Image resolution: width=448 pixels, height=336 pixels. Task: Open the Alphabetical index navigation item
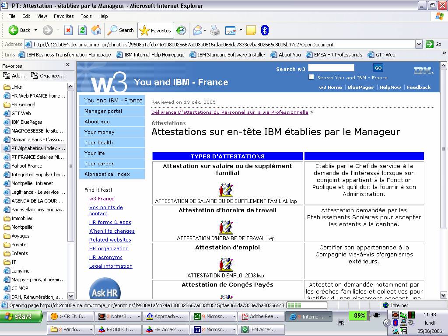pos(112,174)
